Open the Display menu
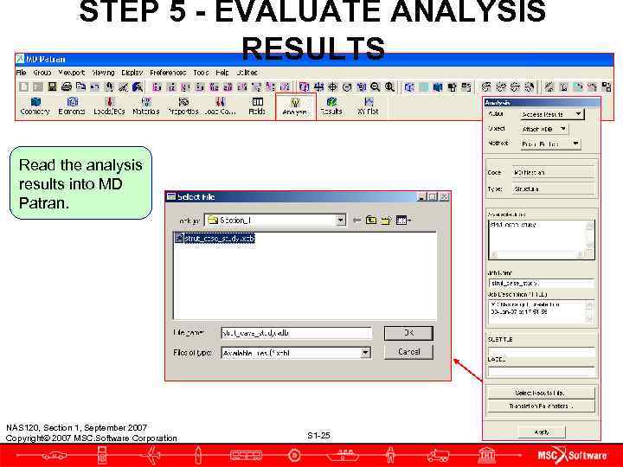 (132, 73)
